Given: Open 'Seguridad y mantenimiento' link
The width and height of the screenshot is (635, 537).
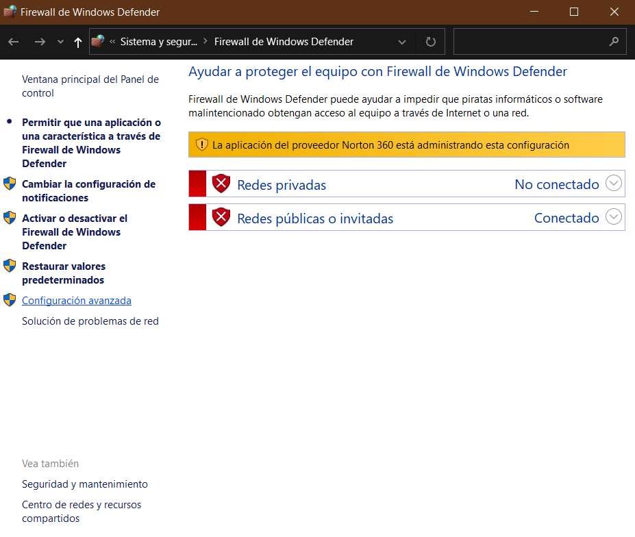Looking at the screenshot, I should [85, 484].
